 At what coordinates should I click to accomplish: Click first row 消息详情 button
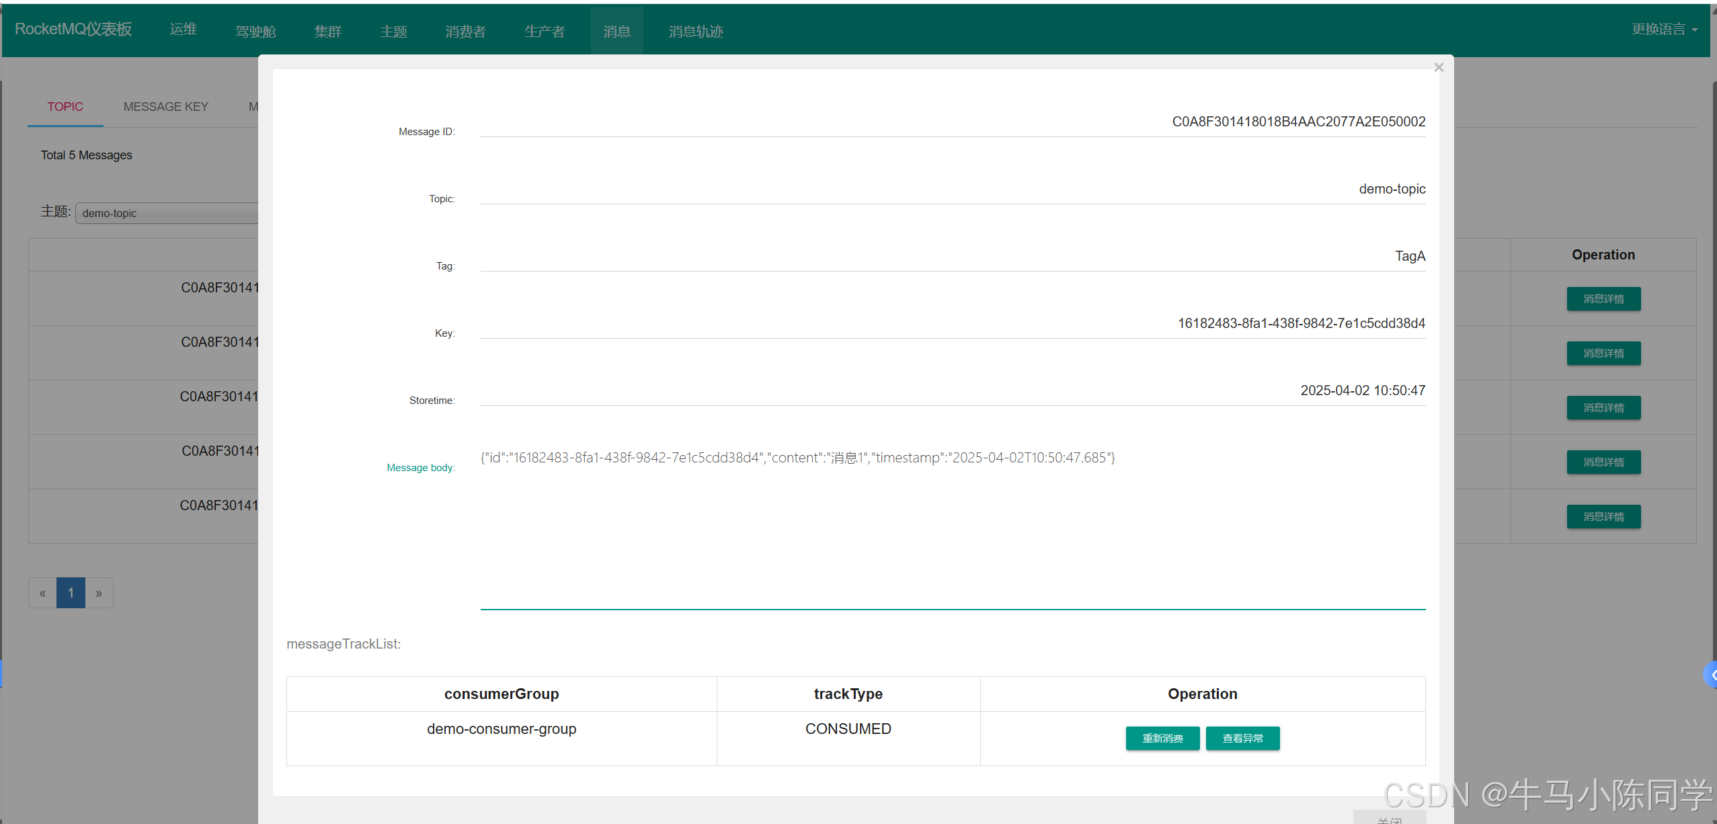pyautogui.click(x=1603, y=299)
